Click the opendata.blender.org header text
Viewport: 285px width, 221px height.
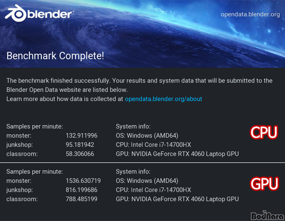point(250,14)
